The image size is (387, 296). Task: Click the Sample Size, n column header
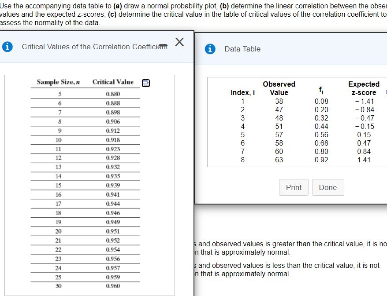[57, 82]
